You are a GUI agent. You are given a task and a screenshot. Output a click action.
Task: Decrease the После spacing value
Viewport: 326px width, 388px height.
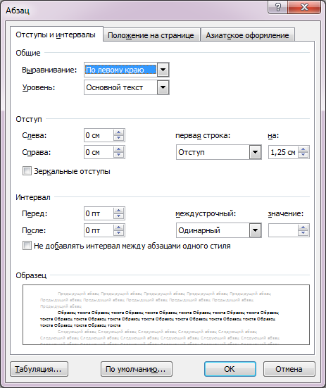coord(119,233)
